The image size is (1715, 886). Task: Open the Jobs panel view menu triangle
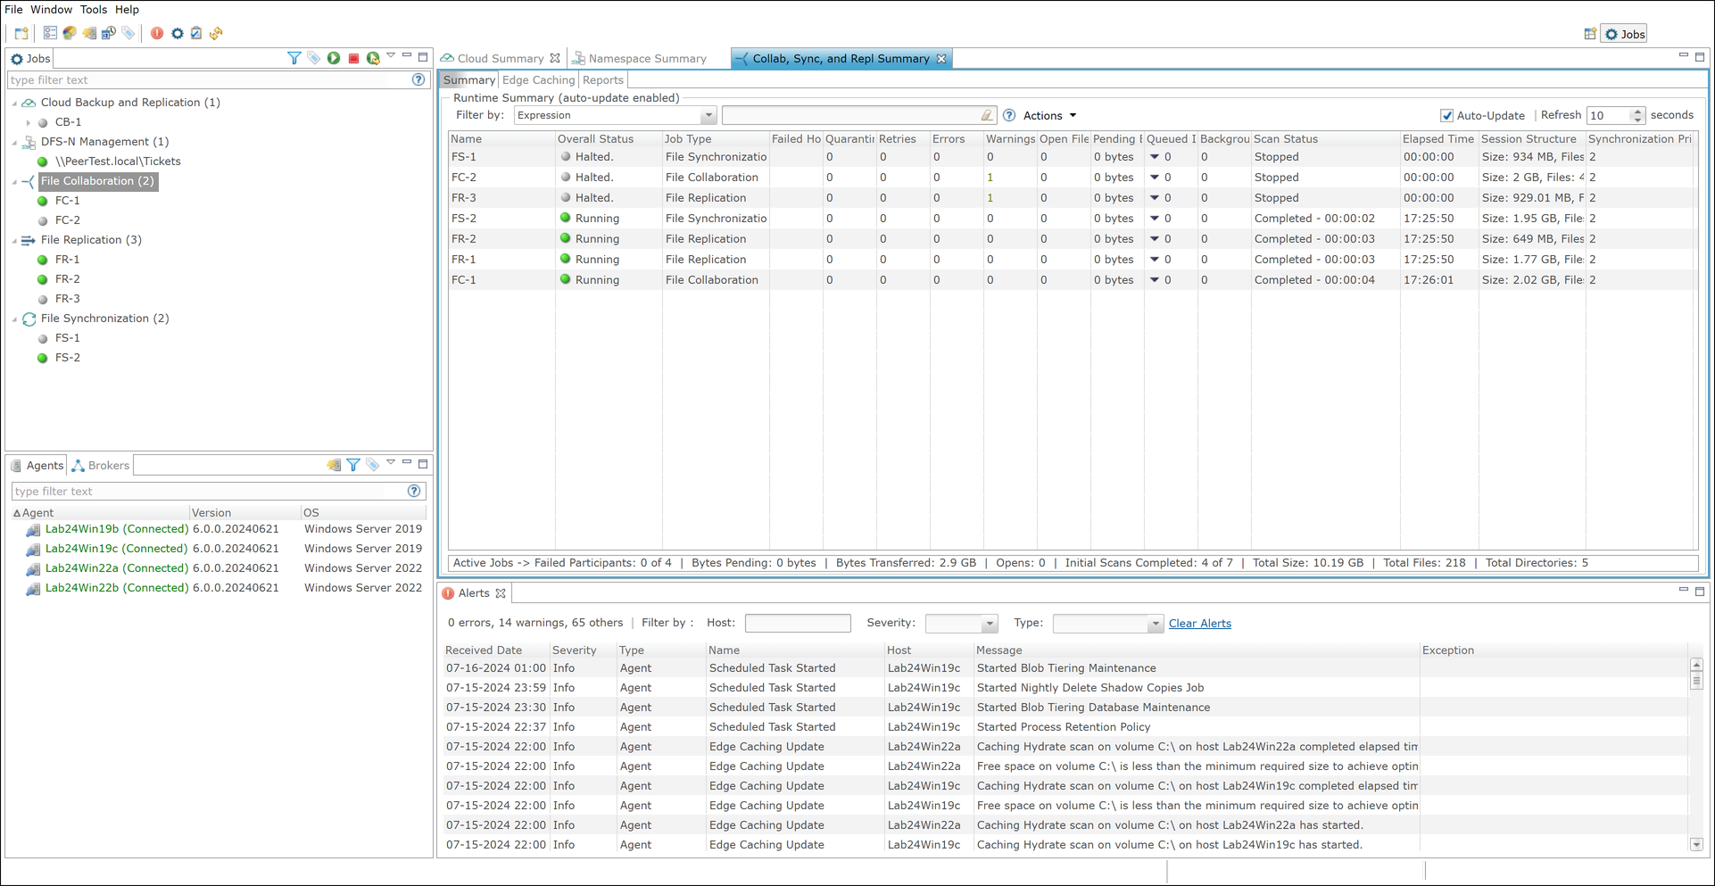click(x=391, y=56)
